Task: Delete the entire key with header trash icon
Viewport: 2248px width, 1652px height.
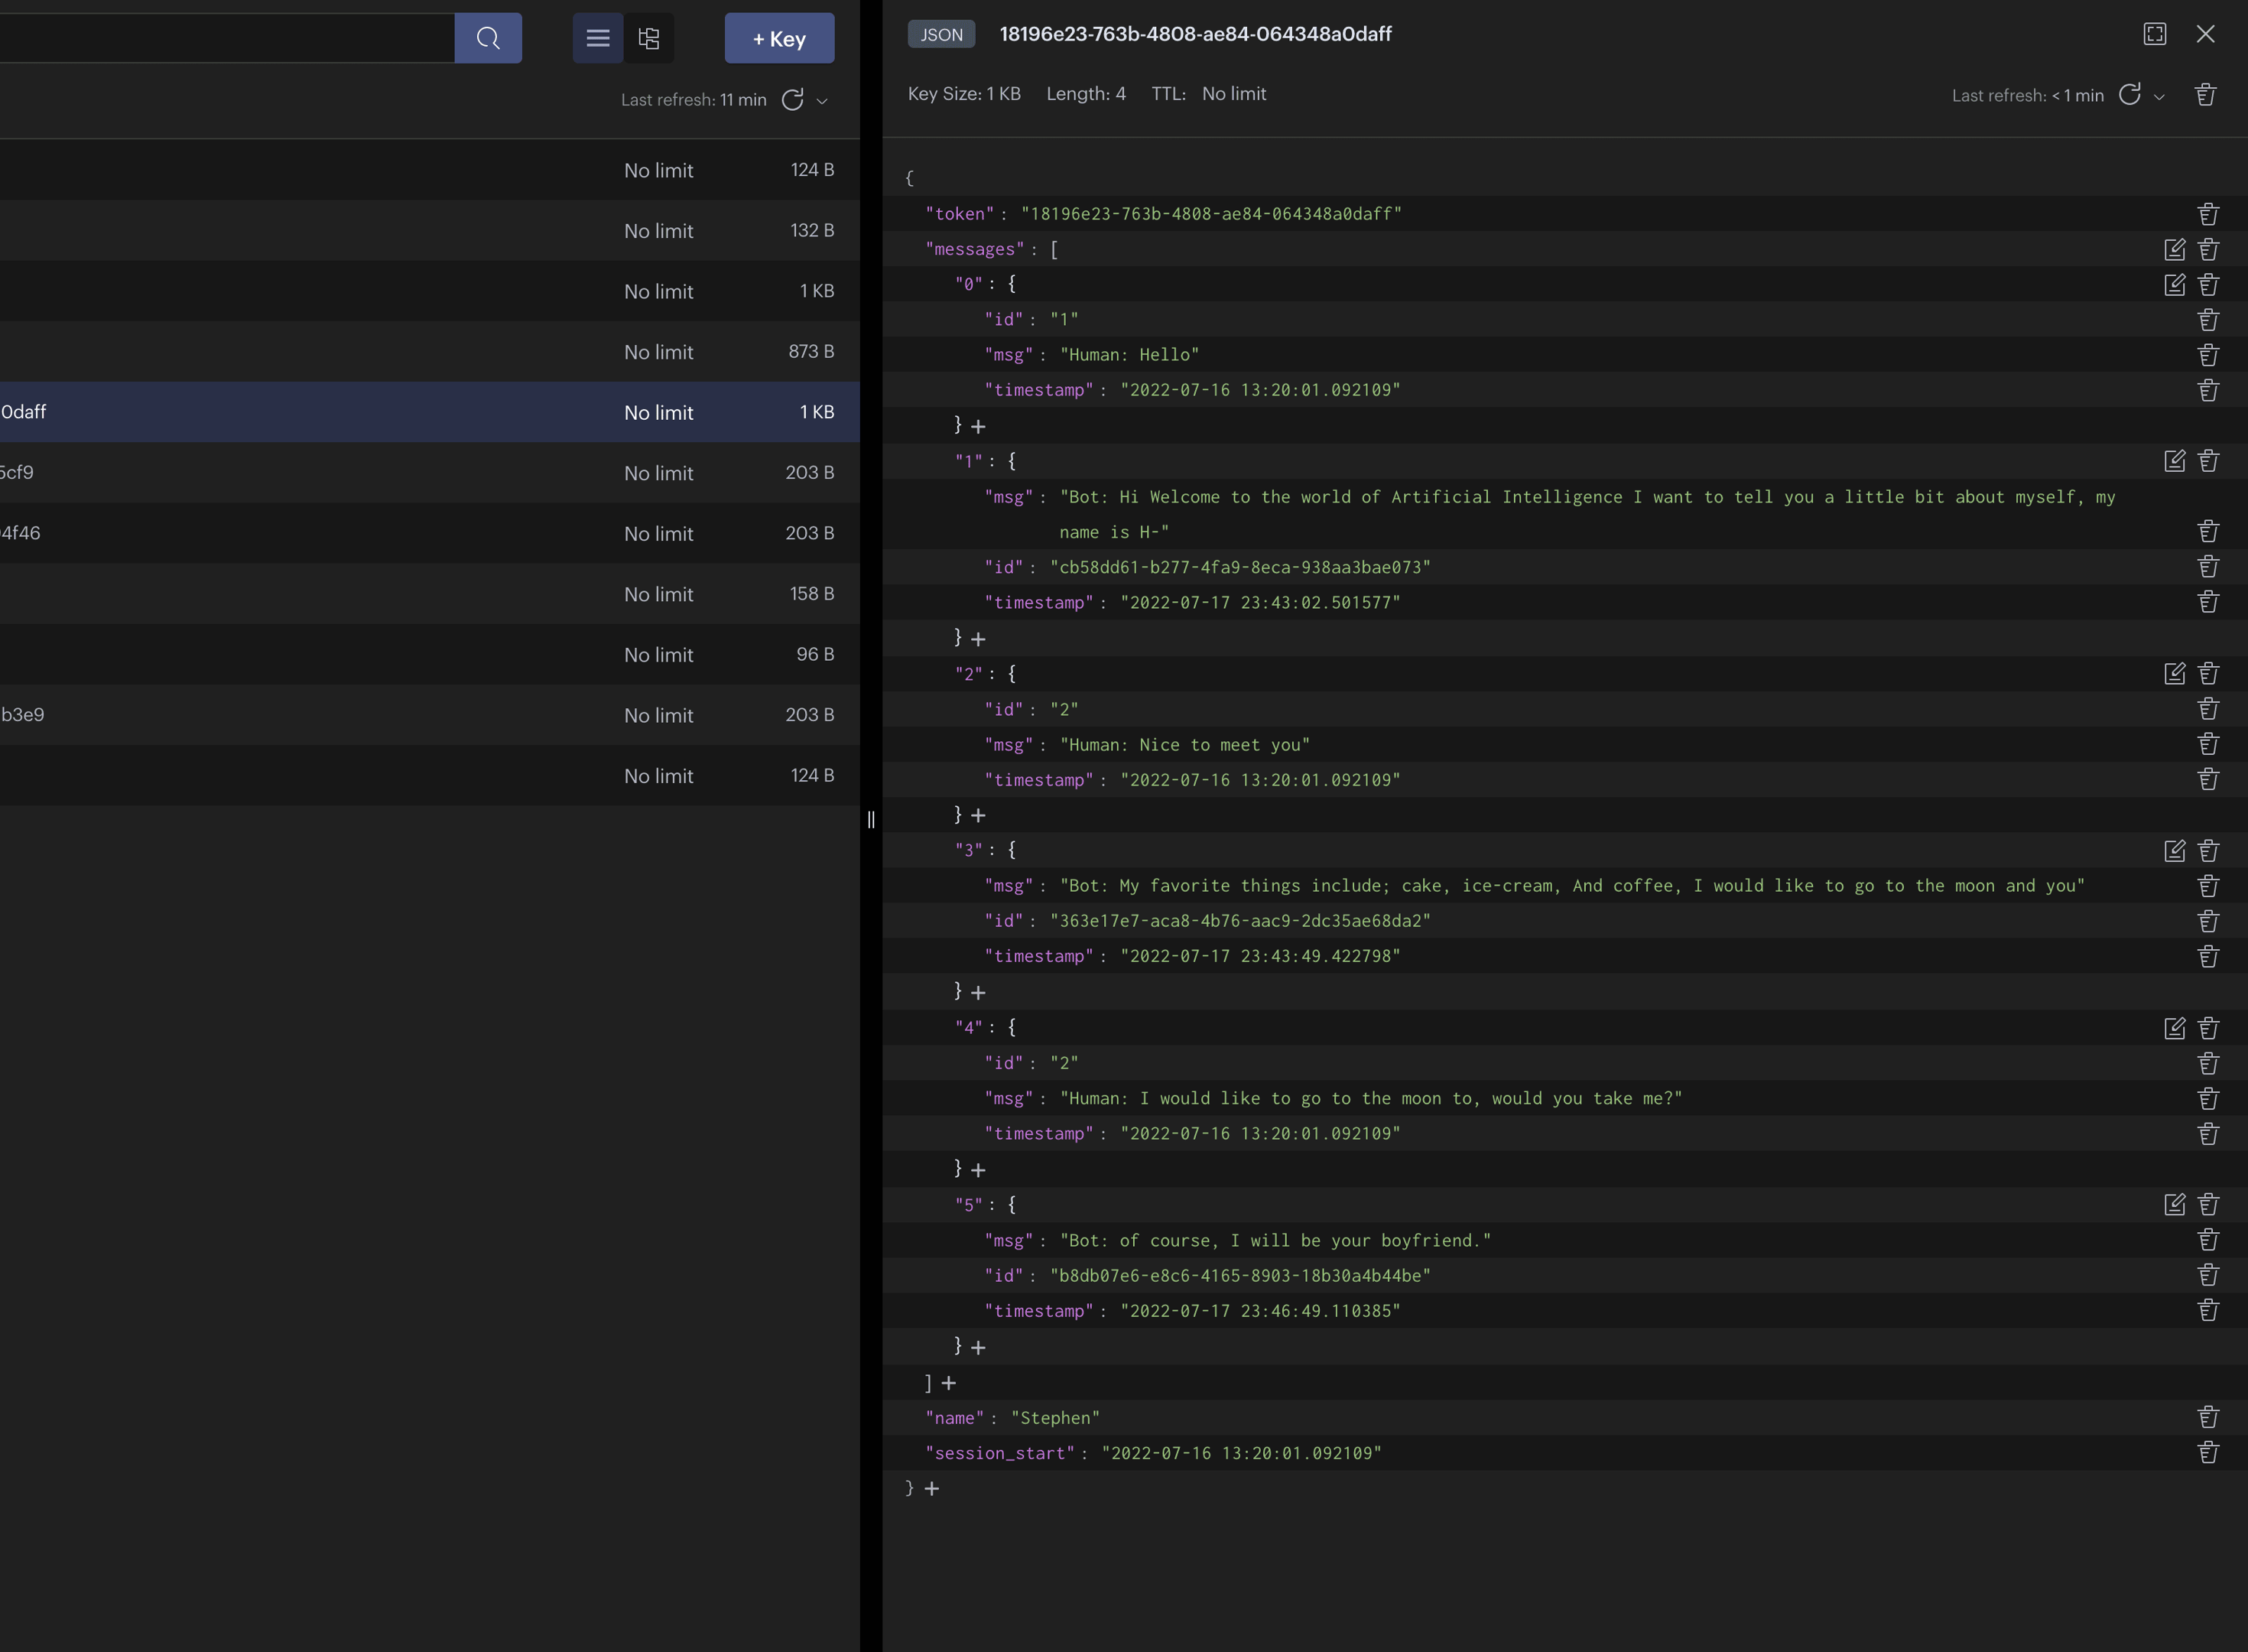Action: pyautogui.click(x=2206, y=95)
